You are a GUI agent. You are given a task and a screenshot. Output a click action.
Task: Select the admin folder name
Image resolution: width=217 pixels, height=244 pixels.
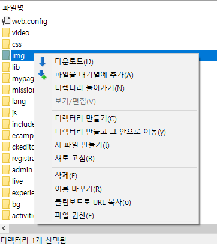tap(22, 170)
